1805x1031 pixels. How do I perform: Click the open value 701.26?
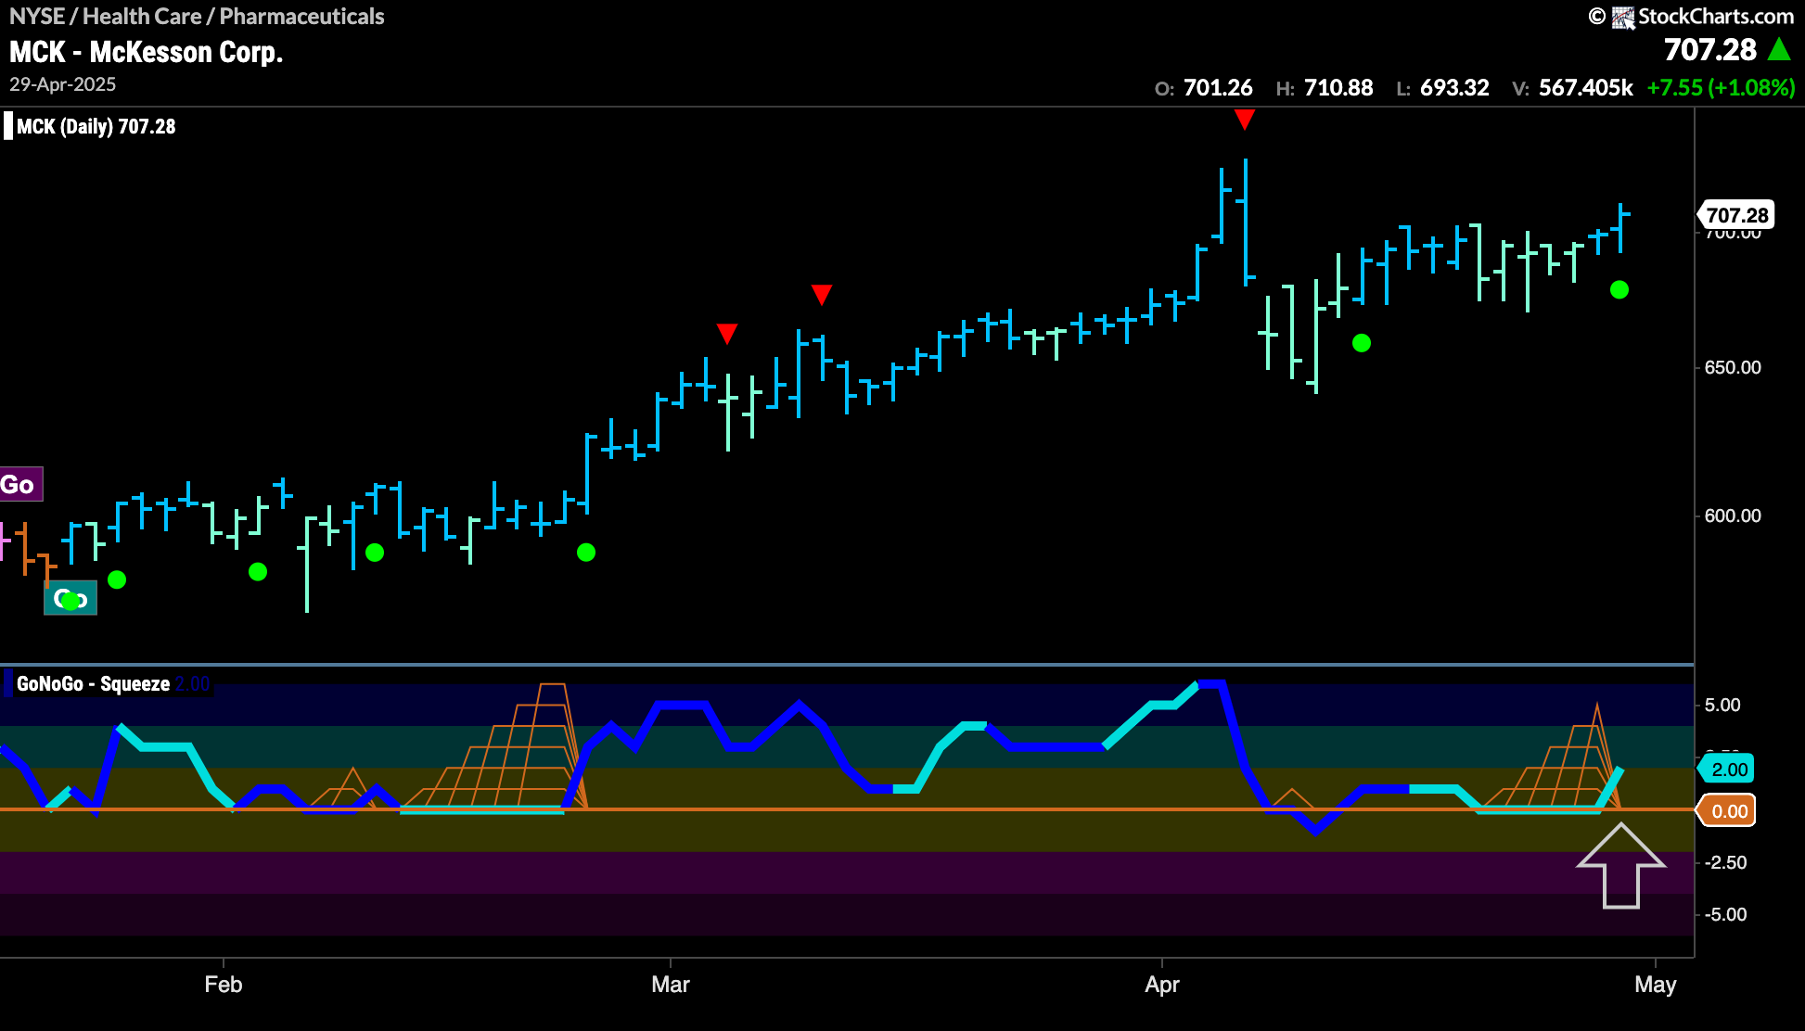coord(1218,88)
